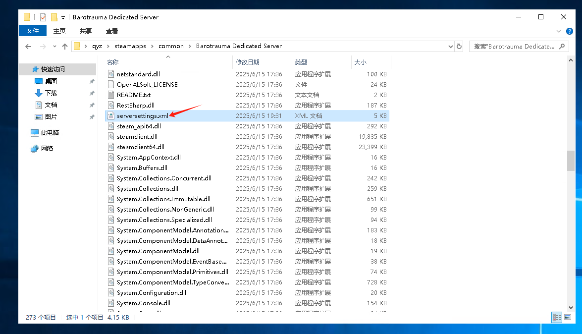Switch to details view layout button
This screenshot has height=334, width=582.
557,317
